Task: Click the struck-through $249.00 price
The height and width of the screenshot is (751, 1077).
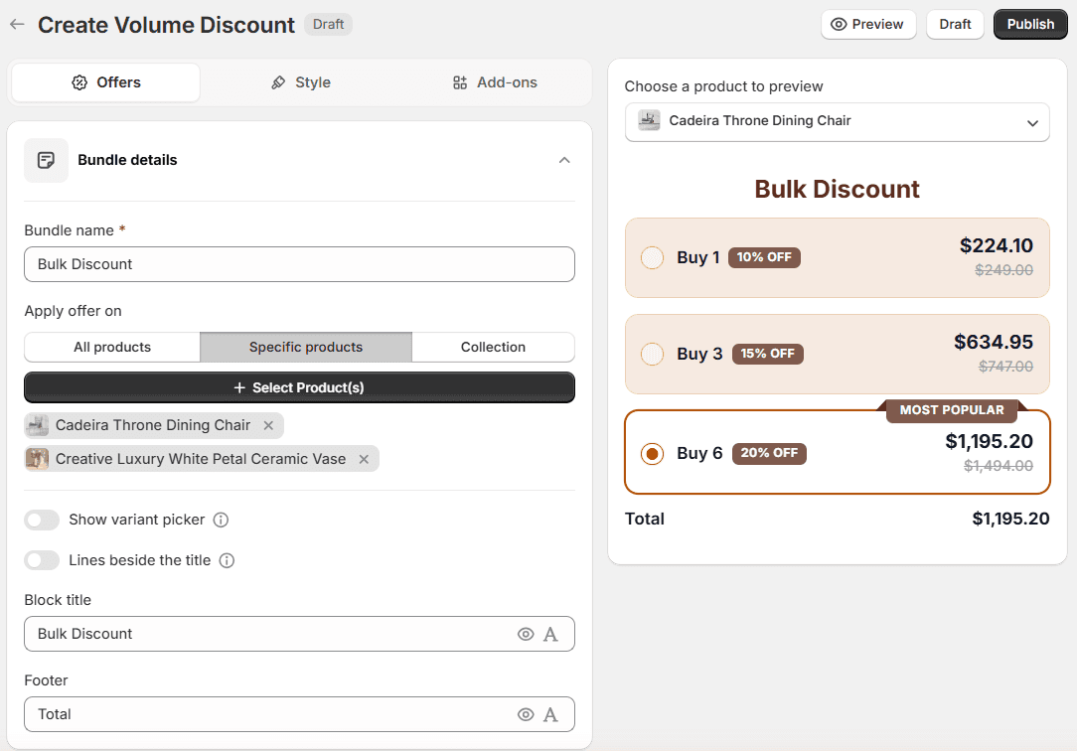Action: click(x=1003, y=270)
